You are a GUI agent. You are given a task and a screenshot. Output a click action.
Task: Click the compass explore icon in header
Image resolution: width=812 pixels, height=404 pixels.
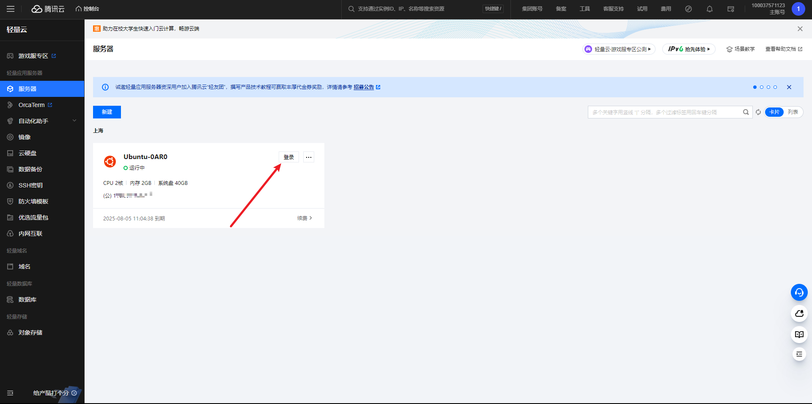click(689, 9)
